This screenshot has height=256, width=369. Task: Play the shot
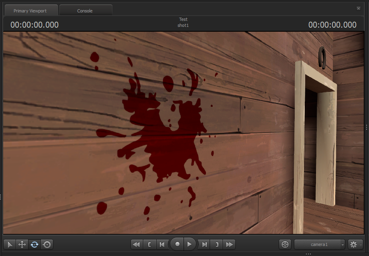click(190, 244)
